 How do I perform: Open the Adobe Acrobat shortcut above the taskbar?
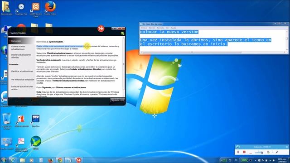tap(21, 144)
